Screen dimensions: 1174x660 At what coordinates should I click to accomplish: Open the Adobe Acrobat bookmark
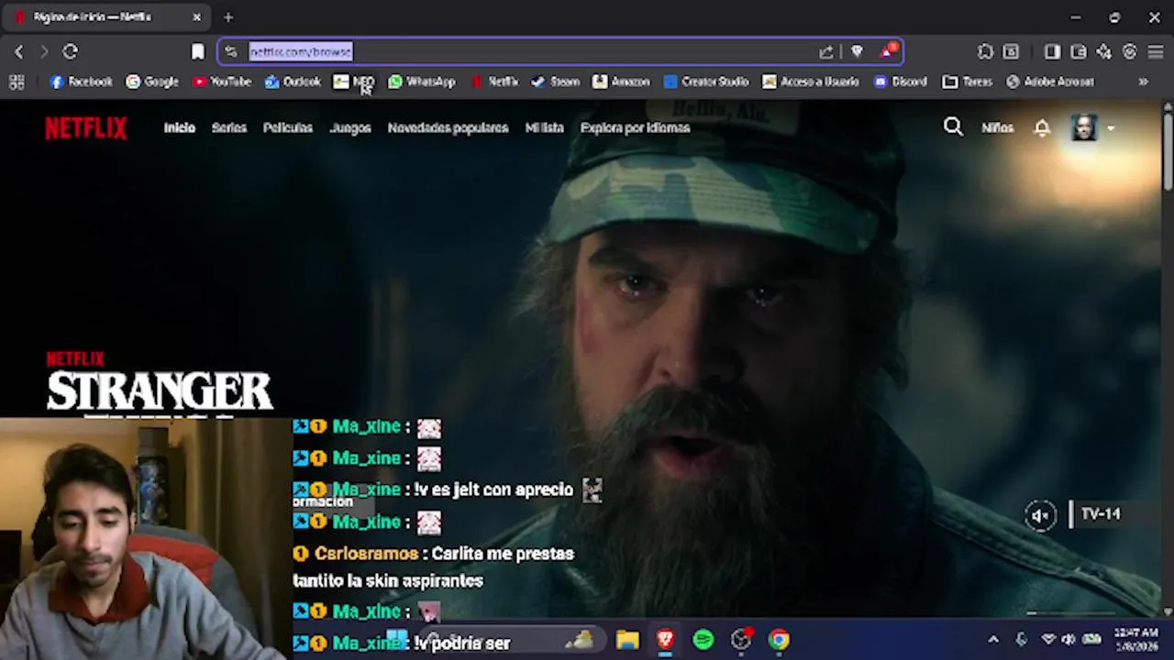click(1050, 82)
